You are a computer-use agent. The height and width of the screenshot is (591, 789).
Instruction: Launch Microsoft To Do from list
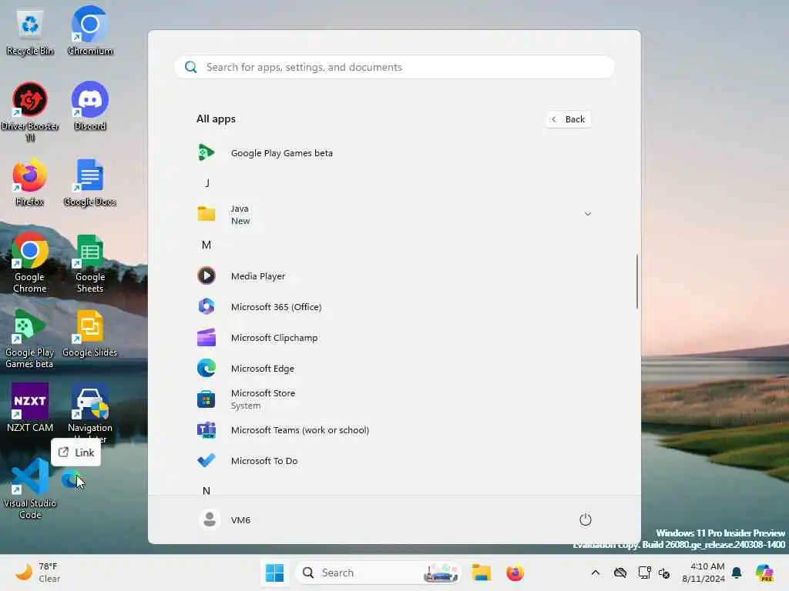point(394,461)
